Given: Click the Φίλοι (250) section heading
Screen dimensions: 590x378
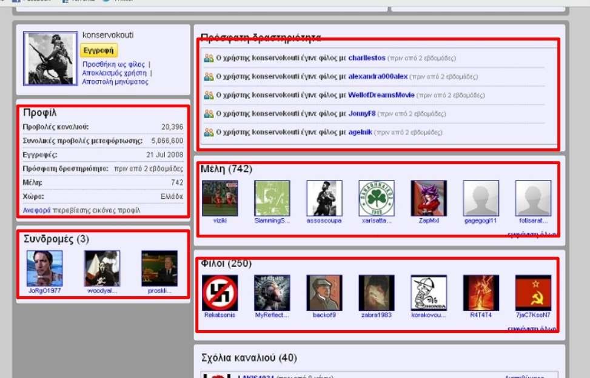Looking at the screenshot, I should point(226,264).
